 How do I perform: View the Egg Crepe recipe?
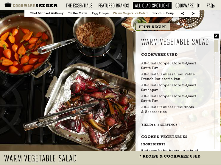[100, 13]
